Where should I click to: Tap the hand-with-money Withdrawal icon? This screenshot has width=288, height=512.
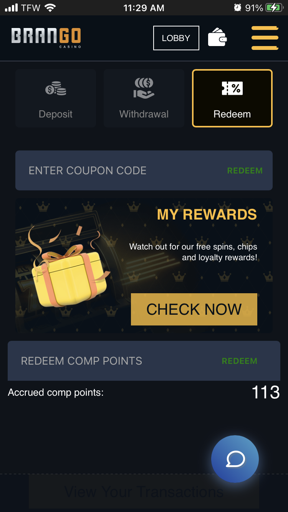coord(144,88)
